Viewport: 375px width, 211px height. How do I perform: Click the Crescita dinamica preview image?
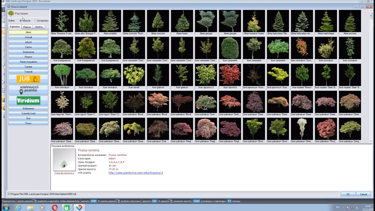tap(64, 160)
